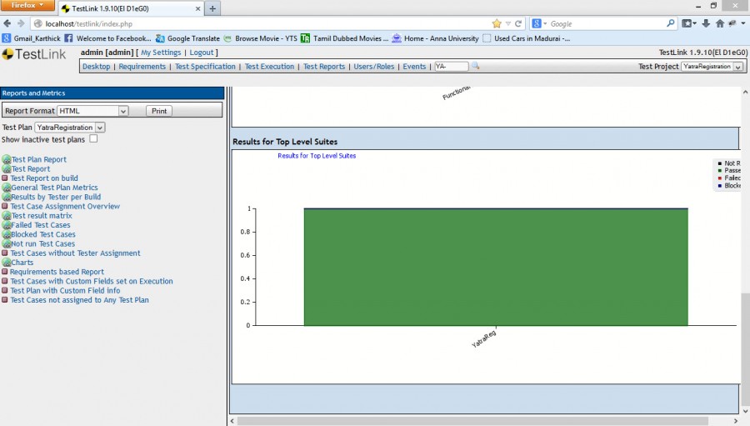Open new tab with plus button
Screen dimensions: 750x426
click(212, 8)
